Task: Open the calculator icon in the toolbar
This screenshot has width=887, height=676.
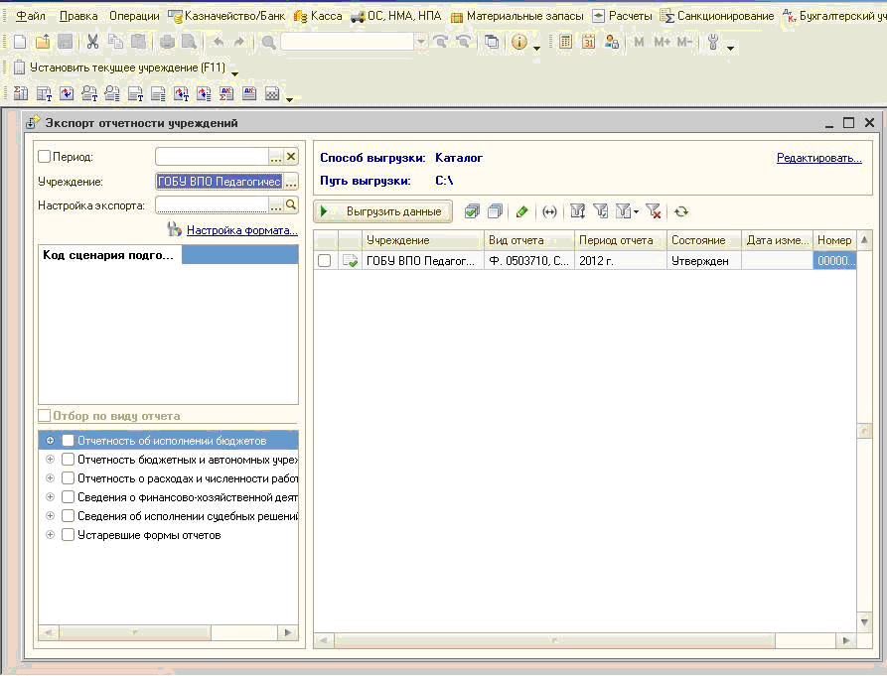Action: coord(565,42)
